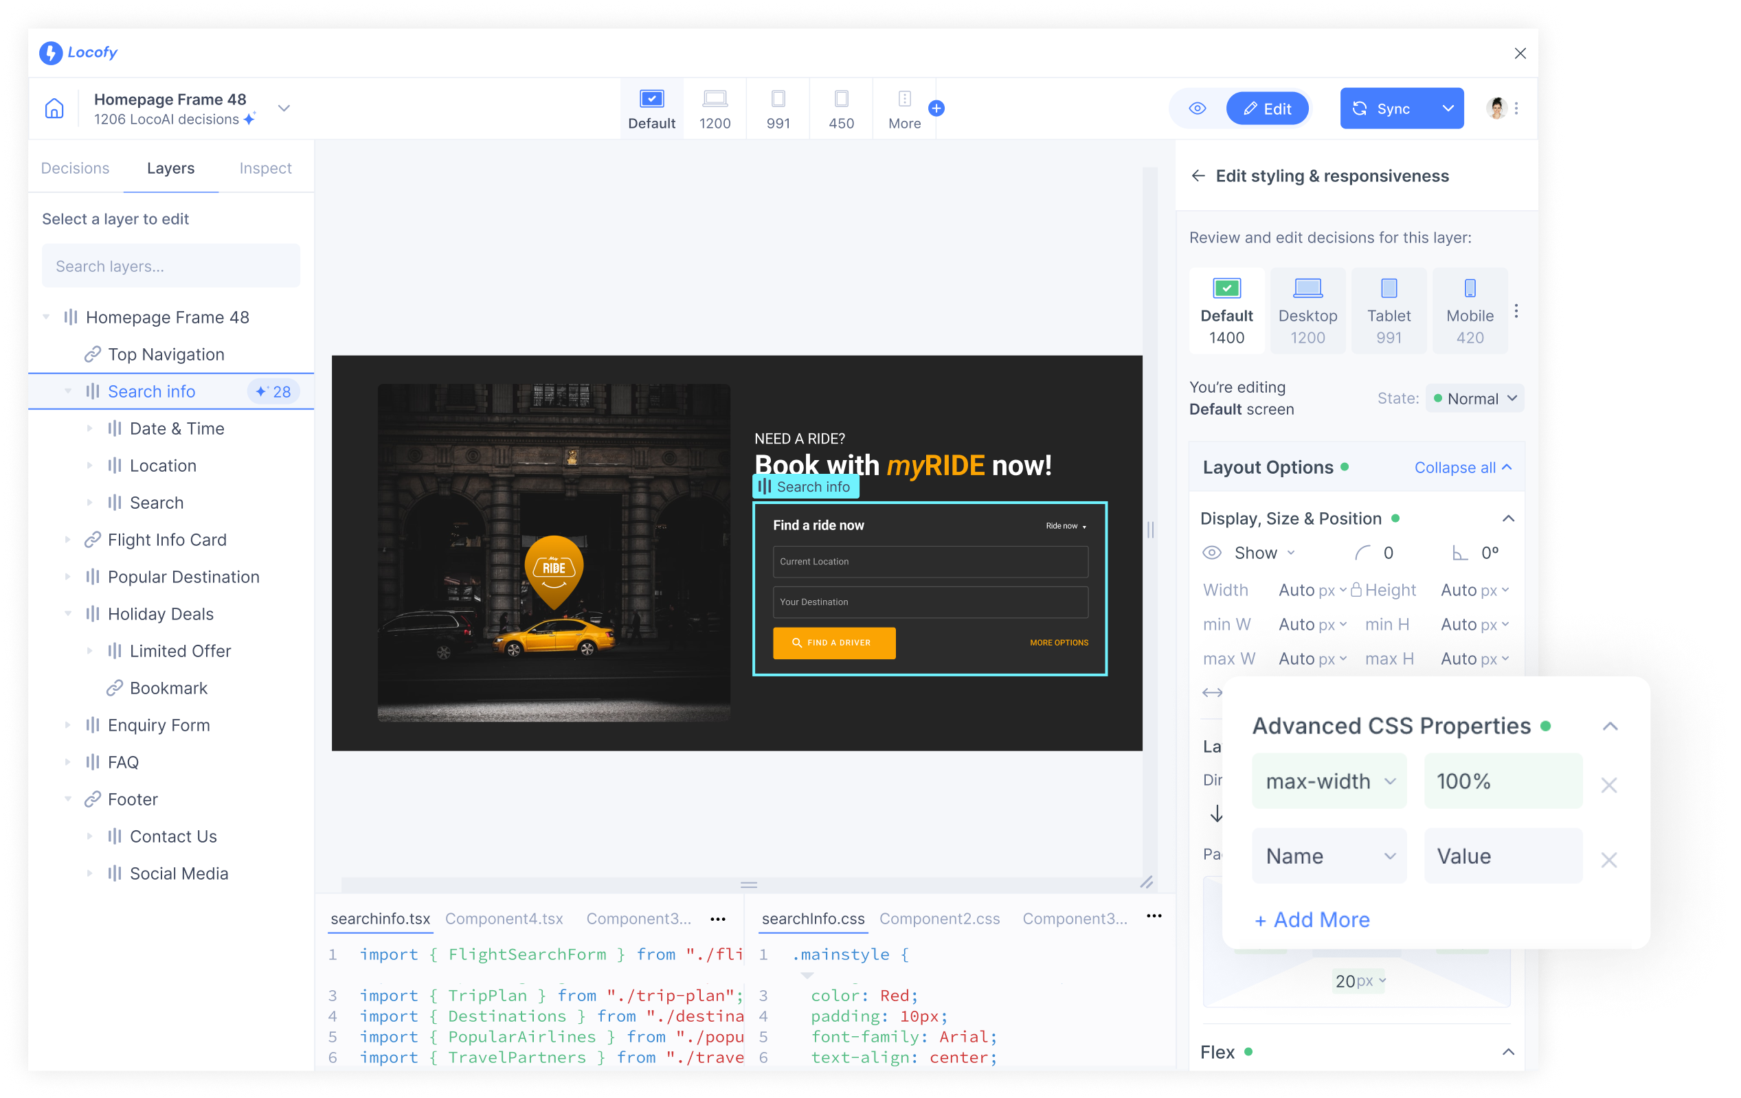The width and height of the screenshot is (1741, 1098).
Task: Select the Mobile 420 screen icon
Action: 1469,289
